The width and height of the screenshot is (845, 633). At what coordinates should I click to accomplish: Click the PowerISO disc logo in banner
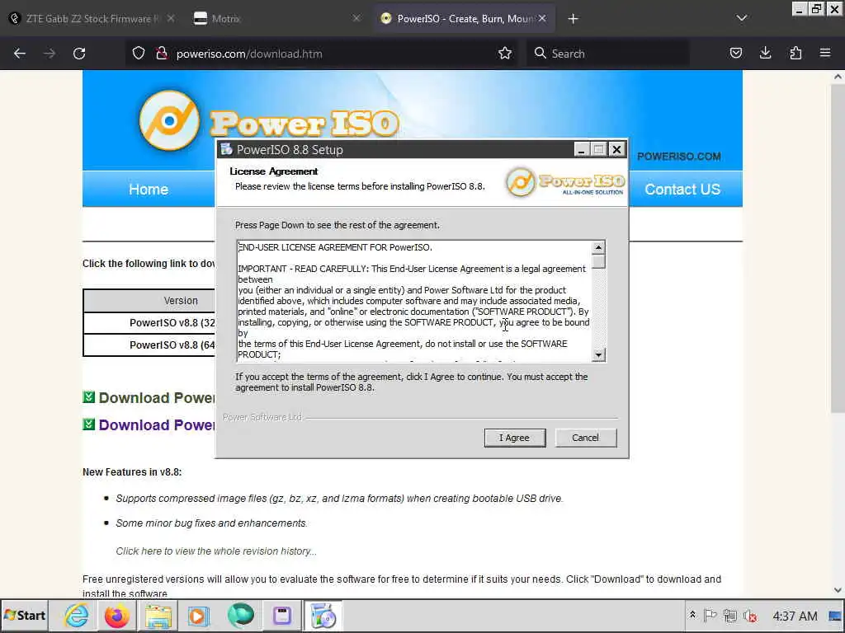[169, 120]
